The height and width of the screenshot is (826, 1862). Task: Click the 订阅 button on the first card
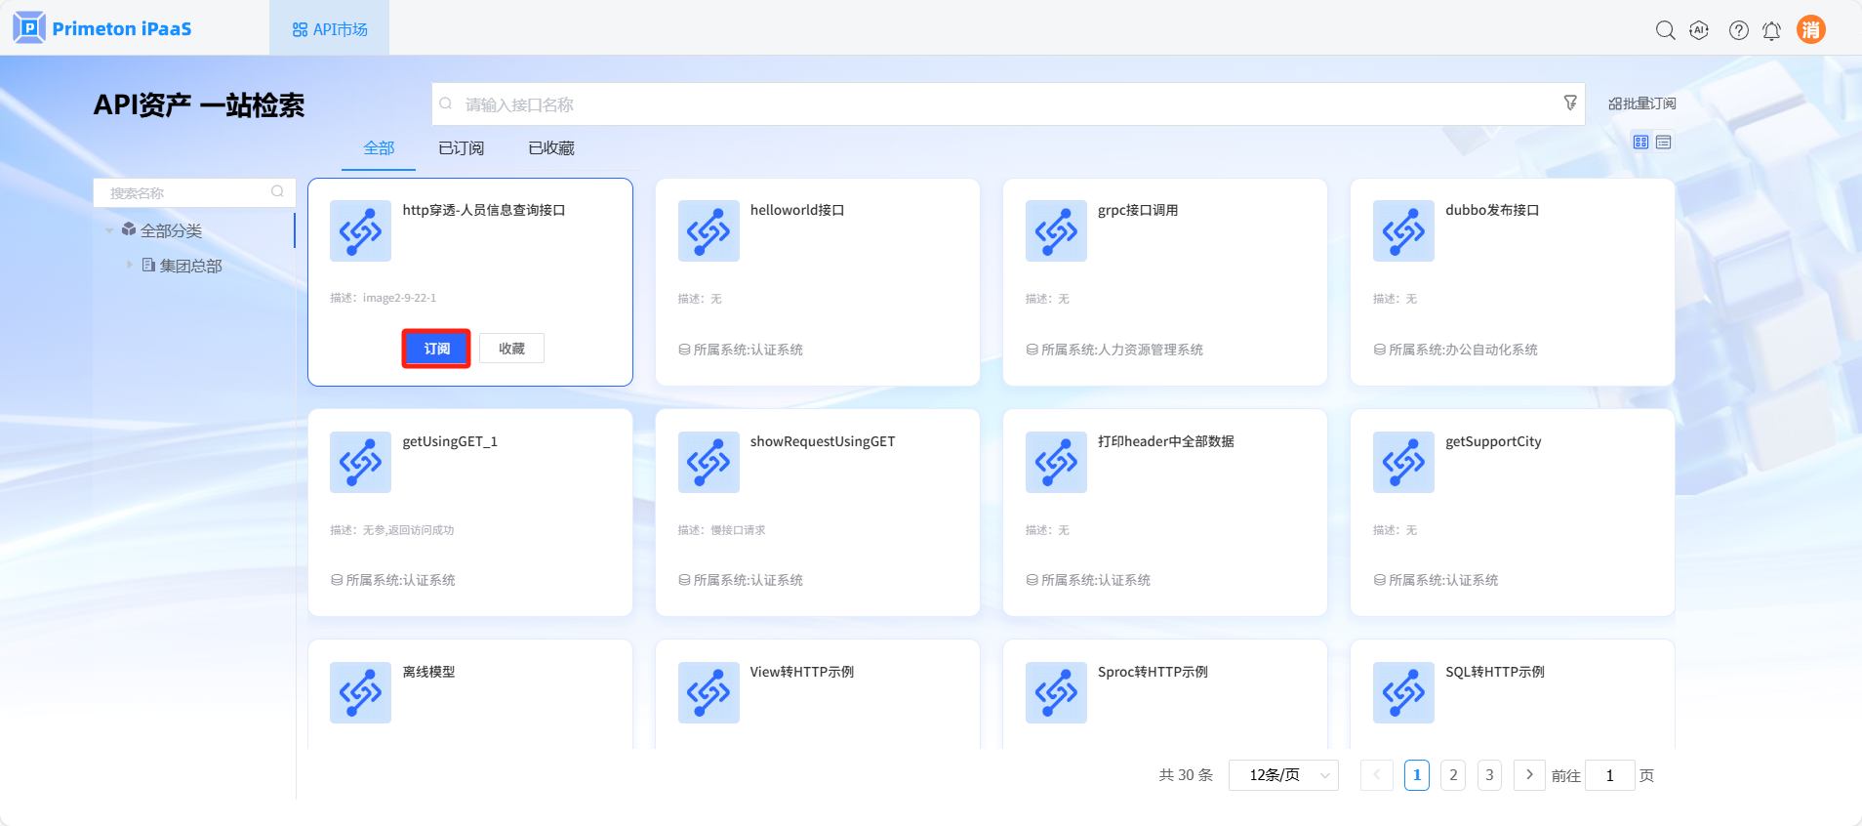[436, 349]
